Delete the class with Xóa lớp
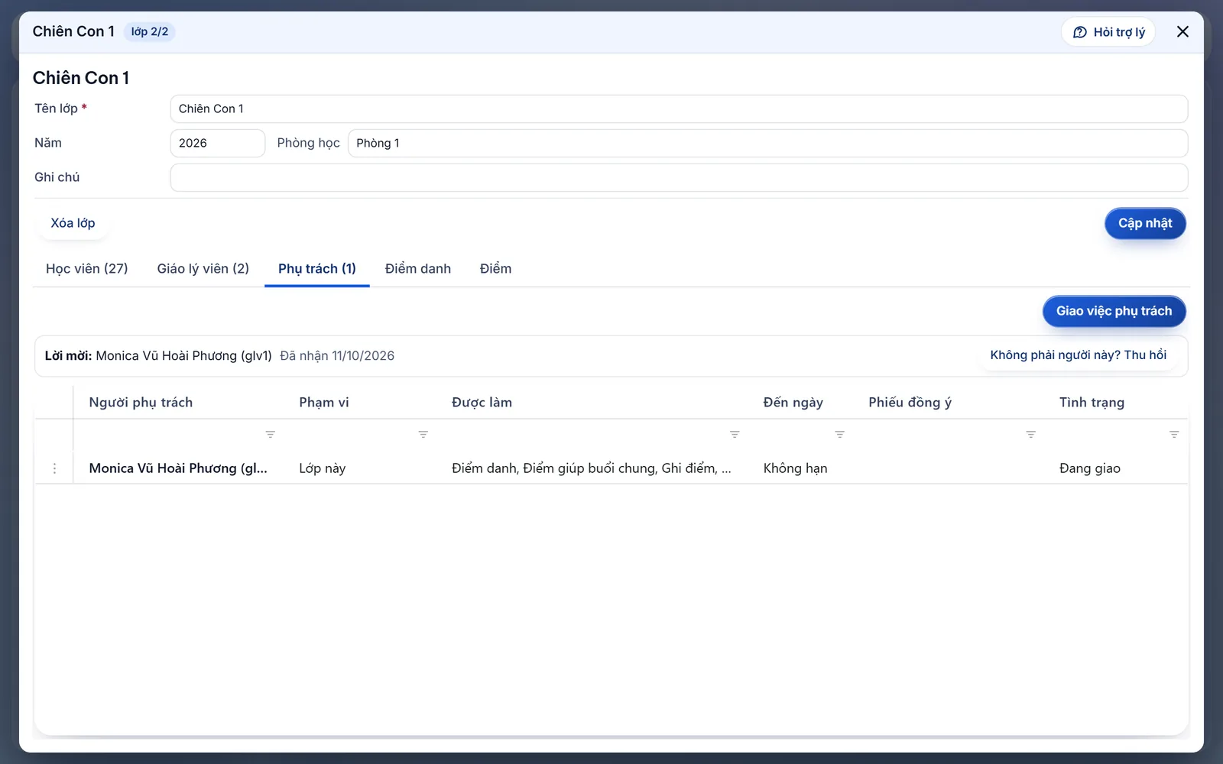The height and width of the screenshot is (764, 1223). 73,223
